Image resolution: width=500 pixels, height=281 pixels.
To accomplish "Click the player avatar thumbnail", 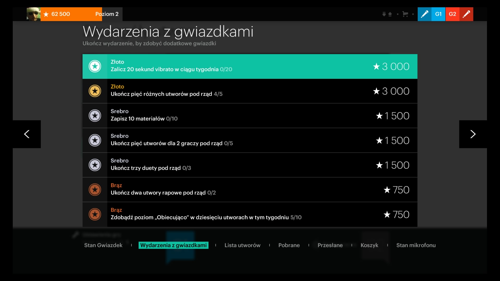I will [x=33, y=14].
